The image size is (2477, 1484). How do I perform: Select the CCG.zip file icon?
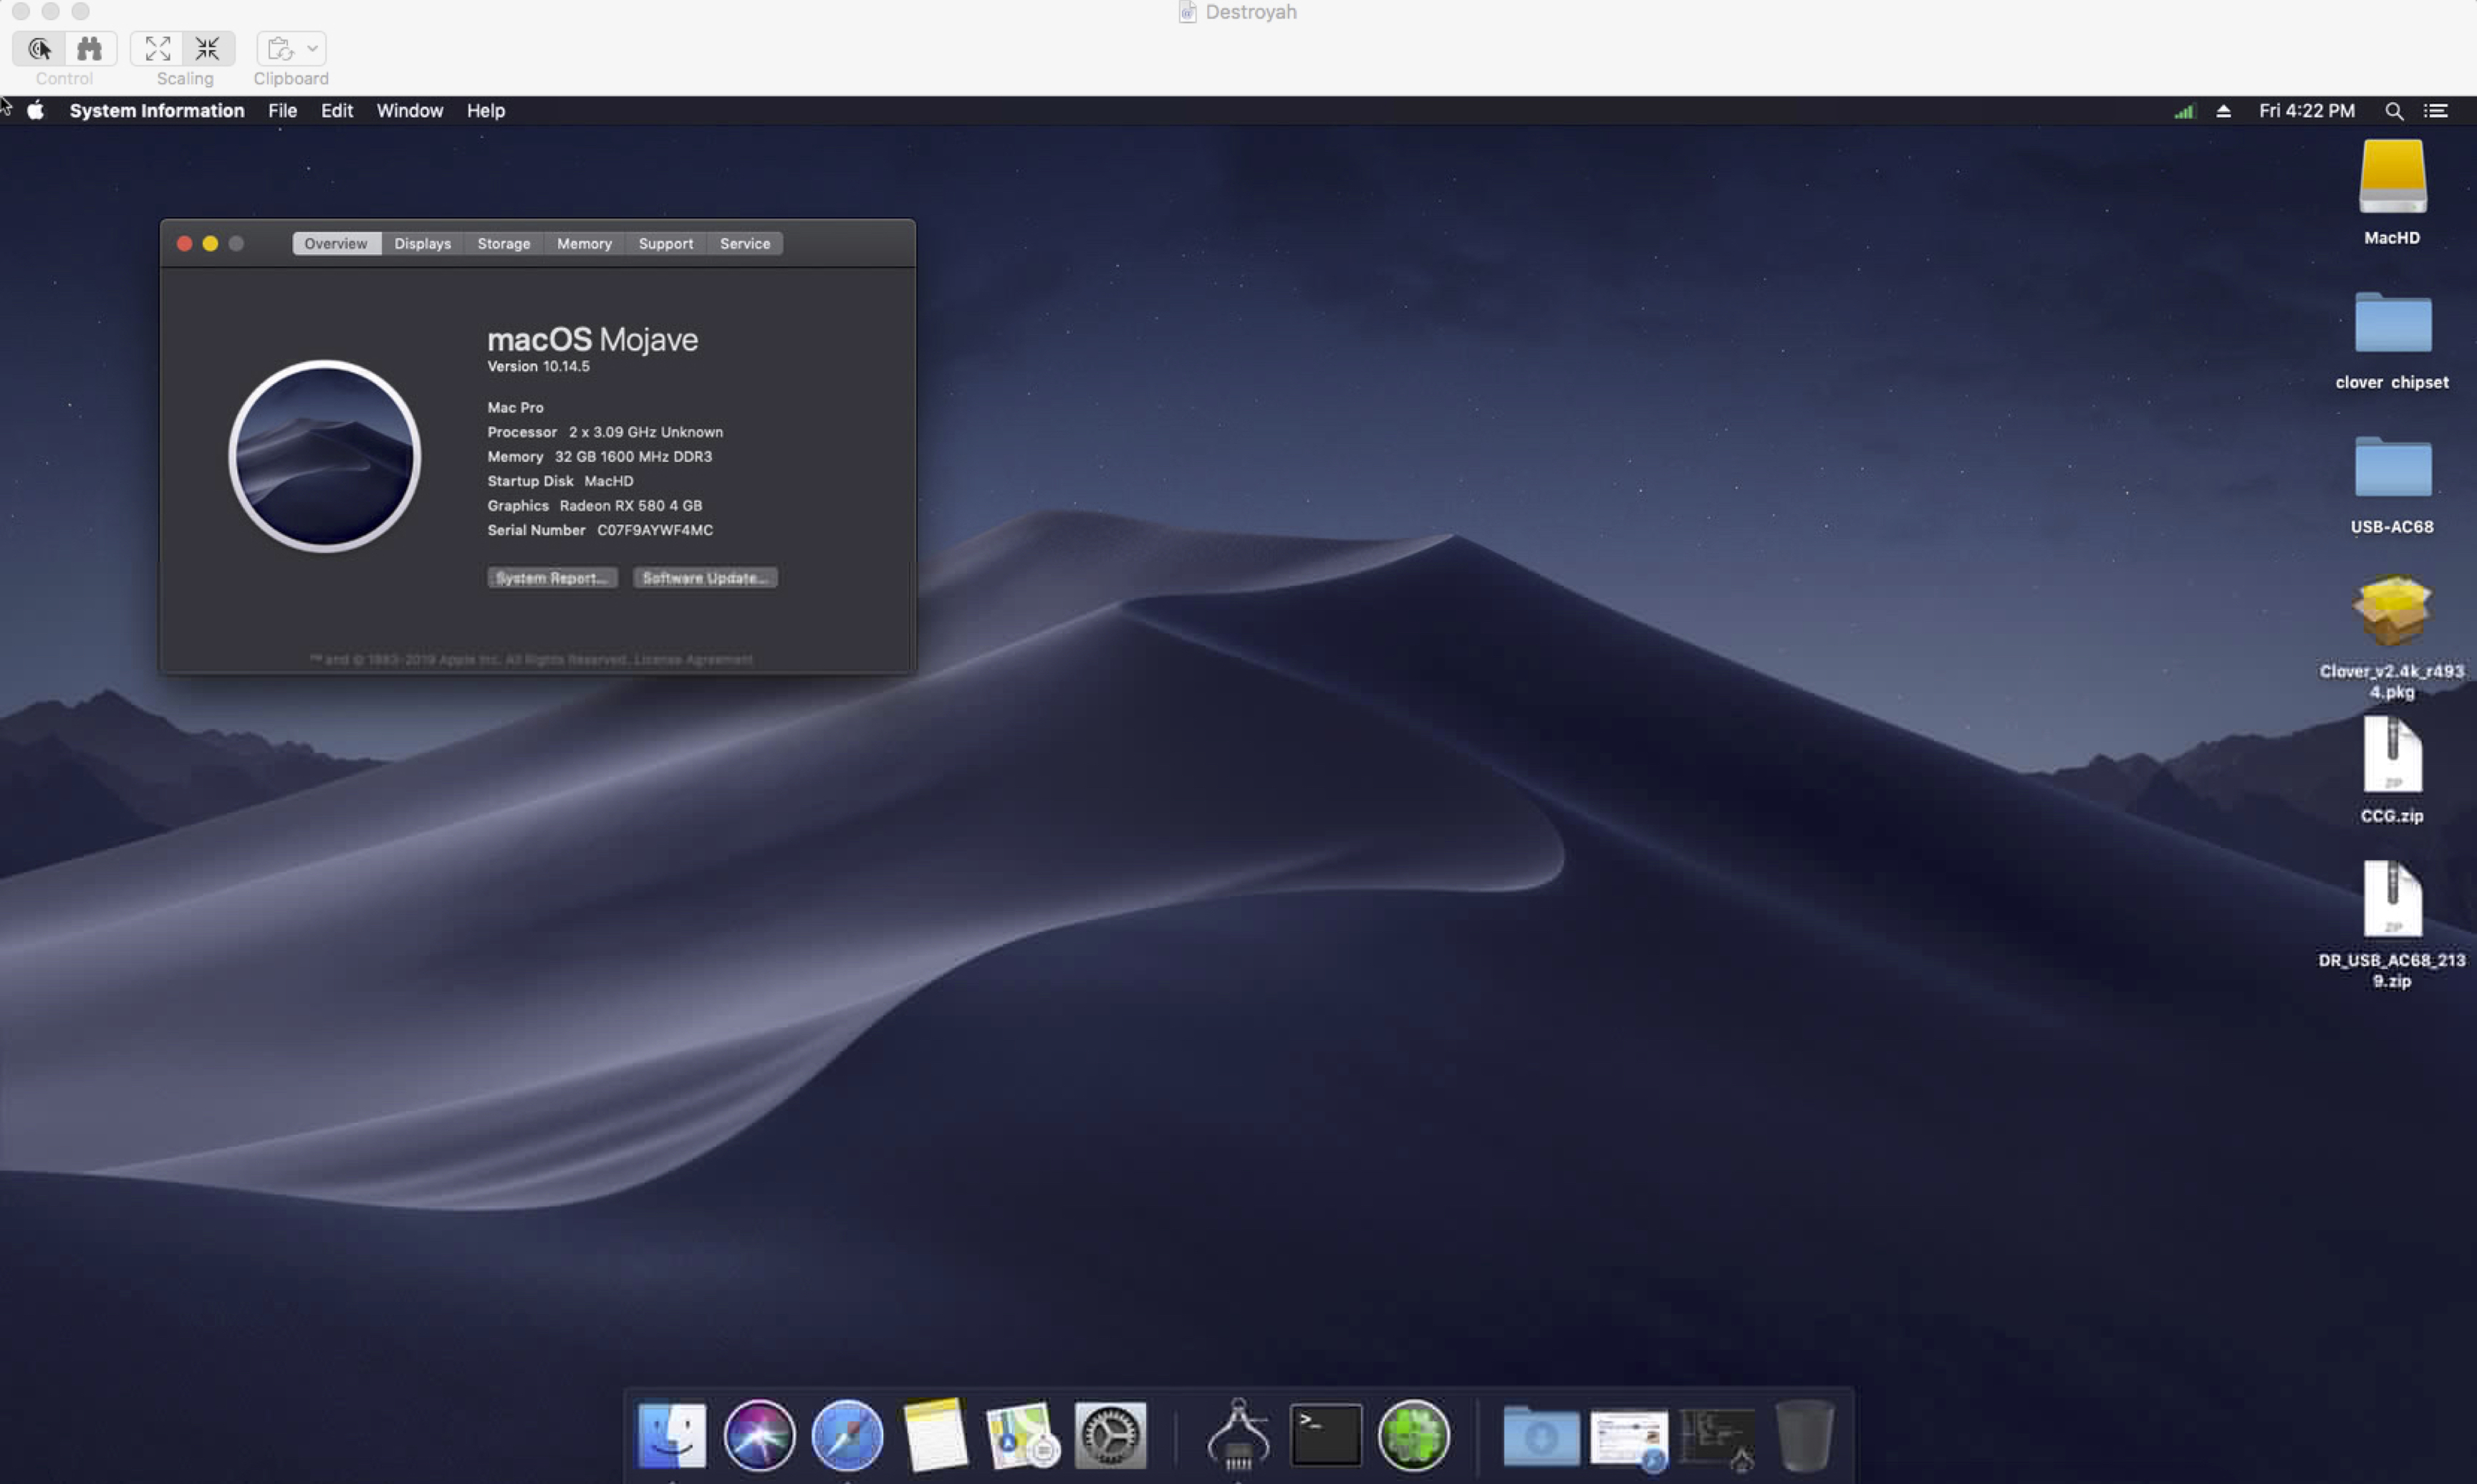(x=2392, y=755)
